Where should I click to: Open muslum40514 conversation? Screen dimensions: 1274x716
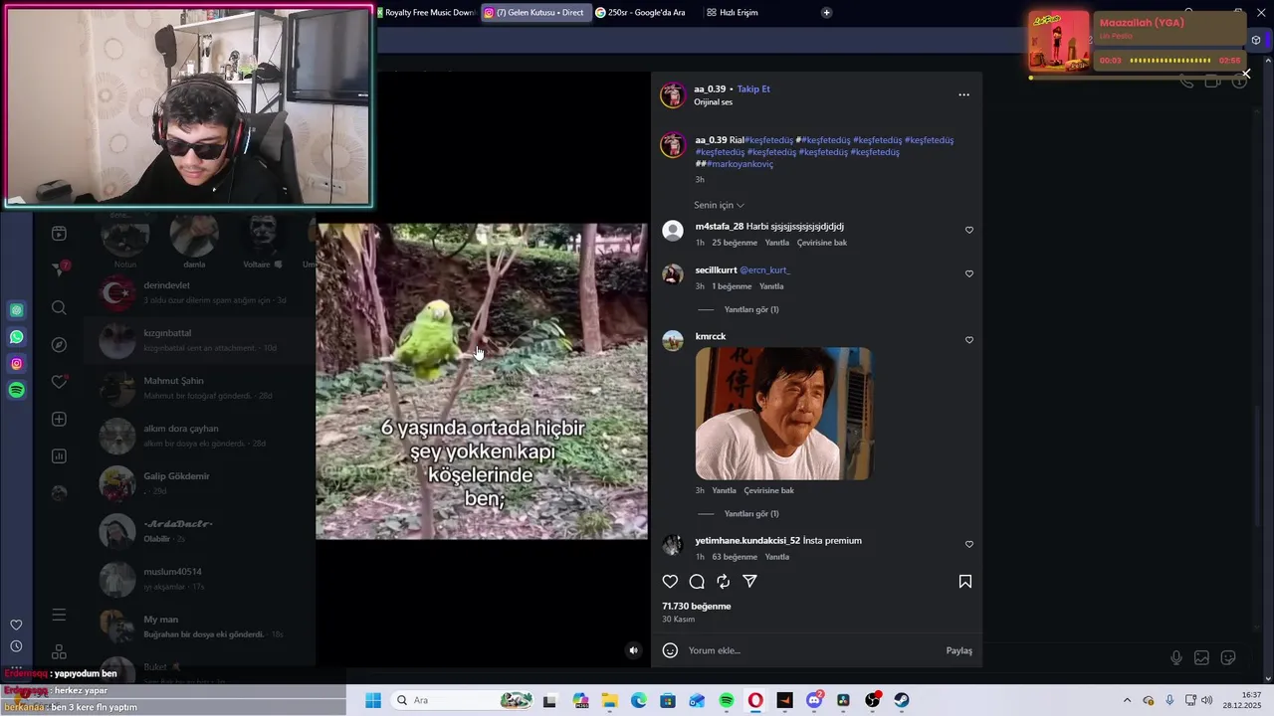coord(199,579)
